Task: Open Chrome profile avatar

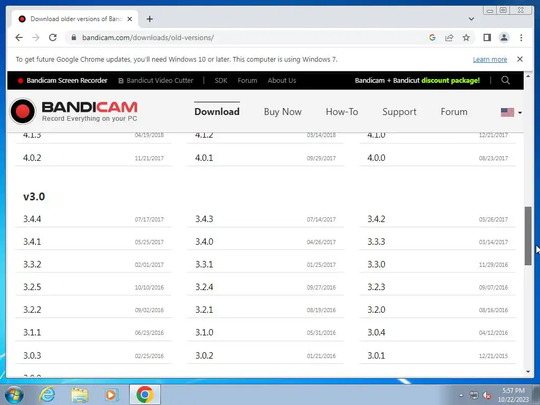Action: tap(504, 37)
